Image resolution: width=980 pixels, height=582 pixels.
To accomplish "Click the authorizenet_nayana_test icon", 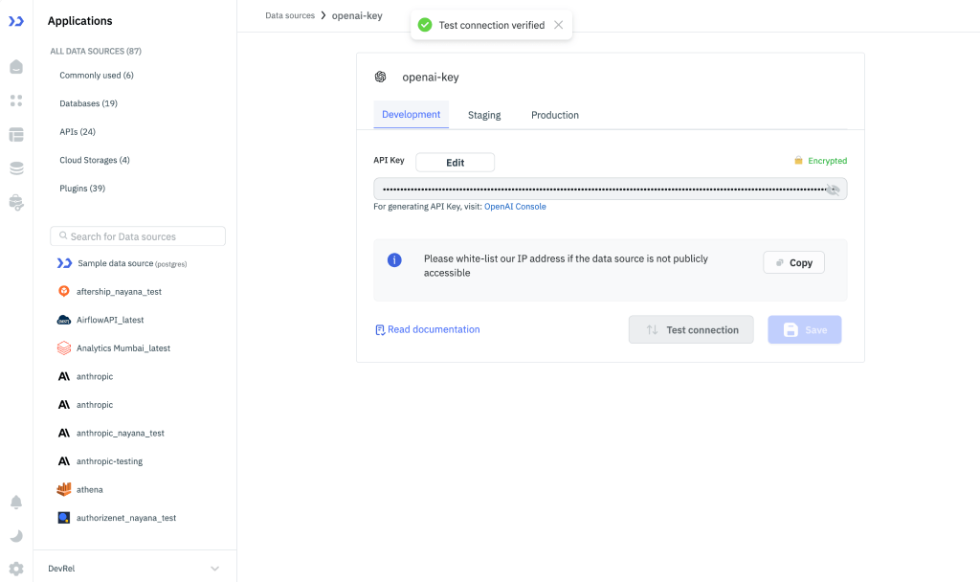I will click(64, 518).
